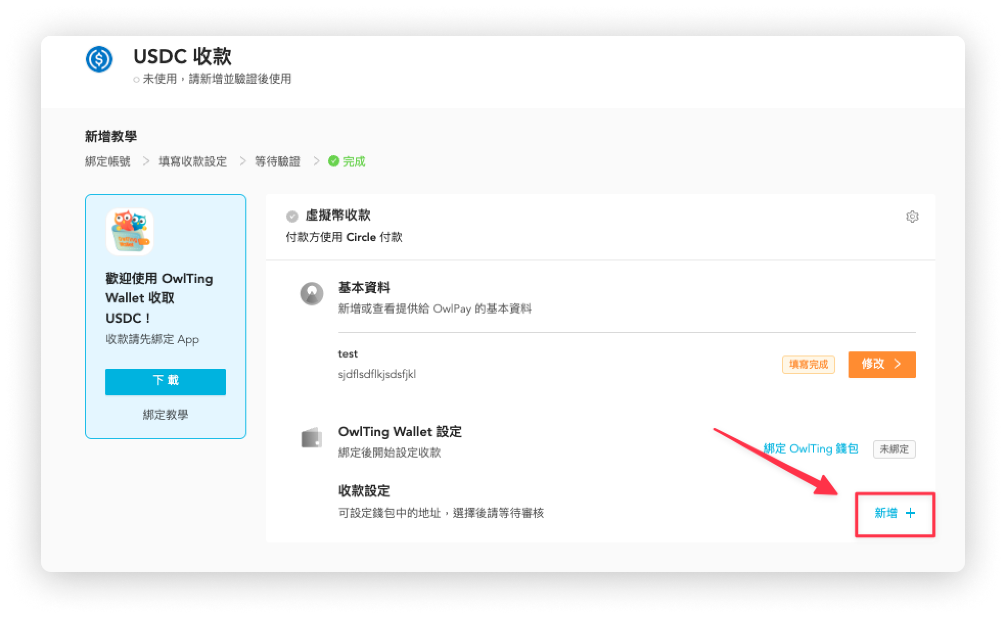
Task: Select the 綁定帳號 tutorial step
Action: click(108, 161)
